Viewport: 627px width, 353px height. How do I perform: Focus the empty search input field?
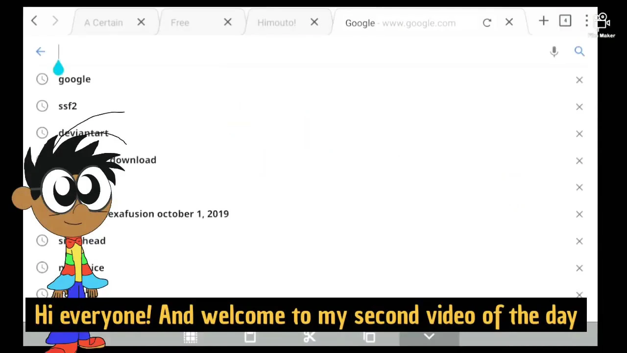point(299,51)
